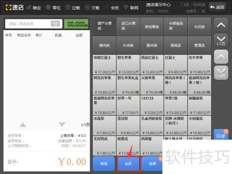The width and height of the screenshot is (232, 174).
Task: Click the 速店 logo in the top bar
Action: pyautogui.click(x=14, y=7)
